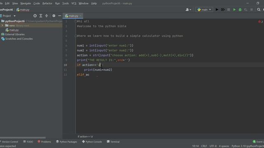Open Project panel settings gear
Screen dimensions: 264x148
(x=54, y=16)
